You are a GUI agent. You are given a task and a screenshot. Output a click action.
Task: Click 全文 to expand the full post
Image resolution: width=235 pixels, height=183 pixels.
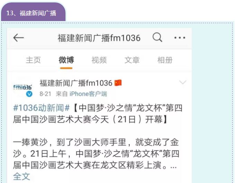[21, 176]
